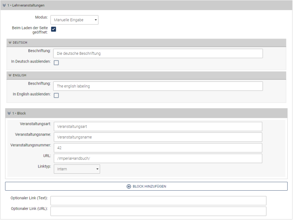The height and width of the screenshot is (220, 293).
Task: Click the '1 • Lehrveranstaltungen' header title
Action: [x=27, y=5]
